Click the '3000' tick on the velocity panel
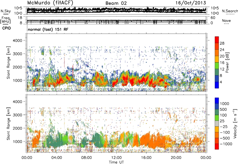The image size is (238, 164). (18, 115)
